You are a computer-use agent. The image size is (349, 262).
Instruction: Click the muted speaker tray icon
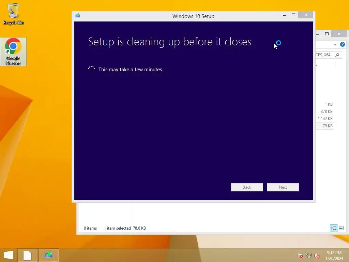pos(317,255)
